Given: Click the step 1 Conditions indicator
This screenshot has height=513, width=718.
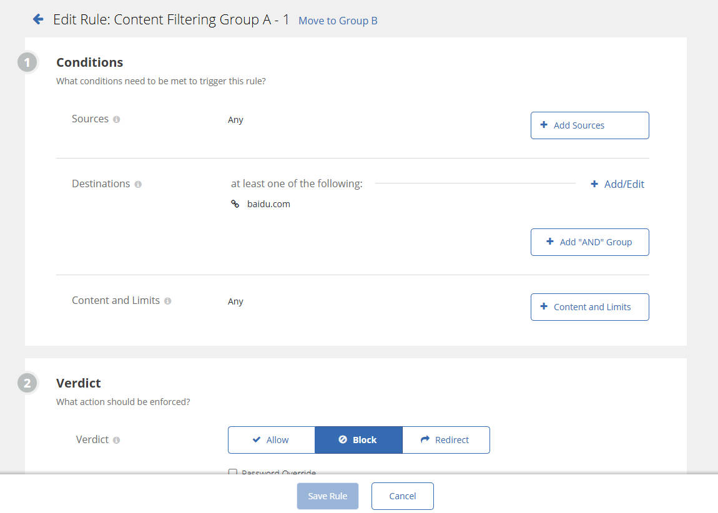Looking at the screenshot, I should 27,62.
